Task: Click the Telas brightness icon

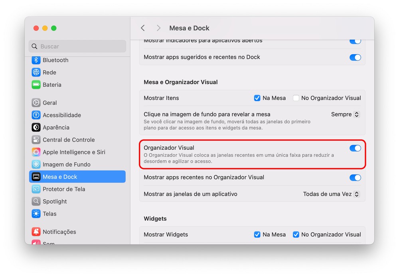Action: (36, 214)
